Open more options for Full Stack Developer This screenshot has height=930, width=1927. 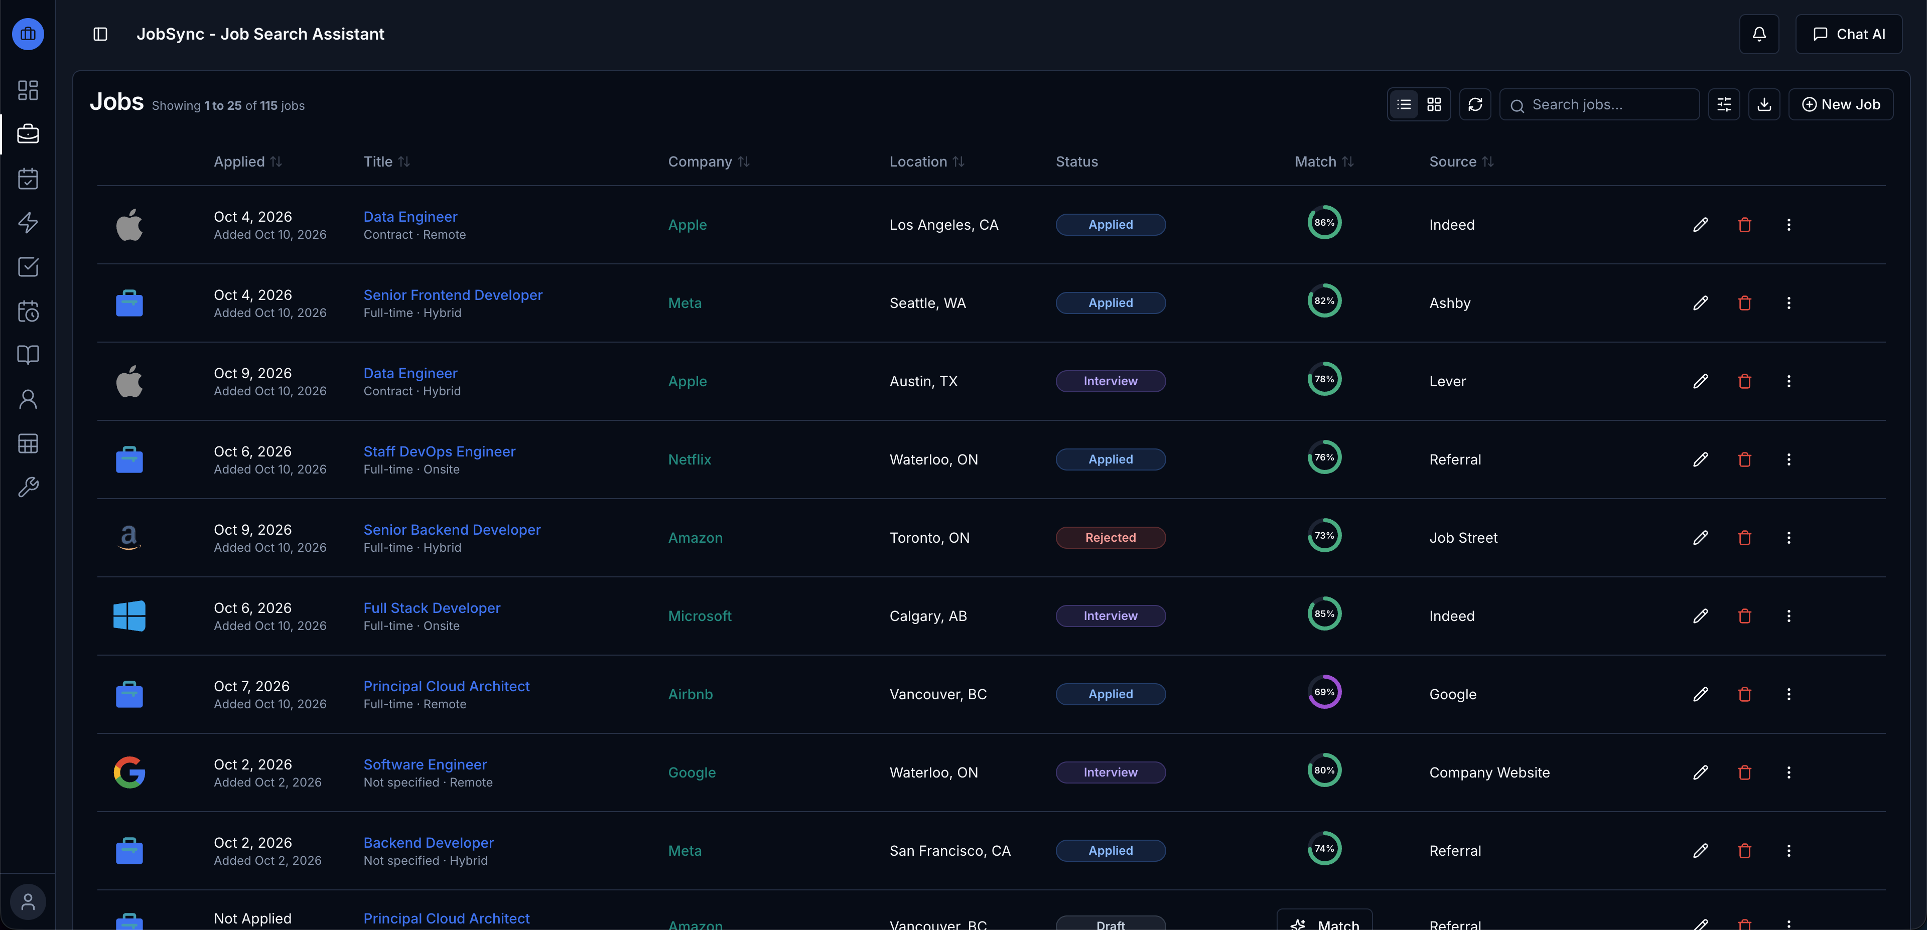(x=1788, y=616)
